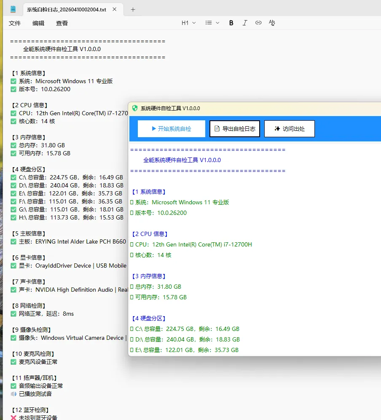Viewport: 381px width, 420px height.
Task: Click 【3 内存信息】 in the tool window
Action: pos(149,276)
